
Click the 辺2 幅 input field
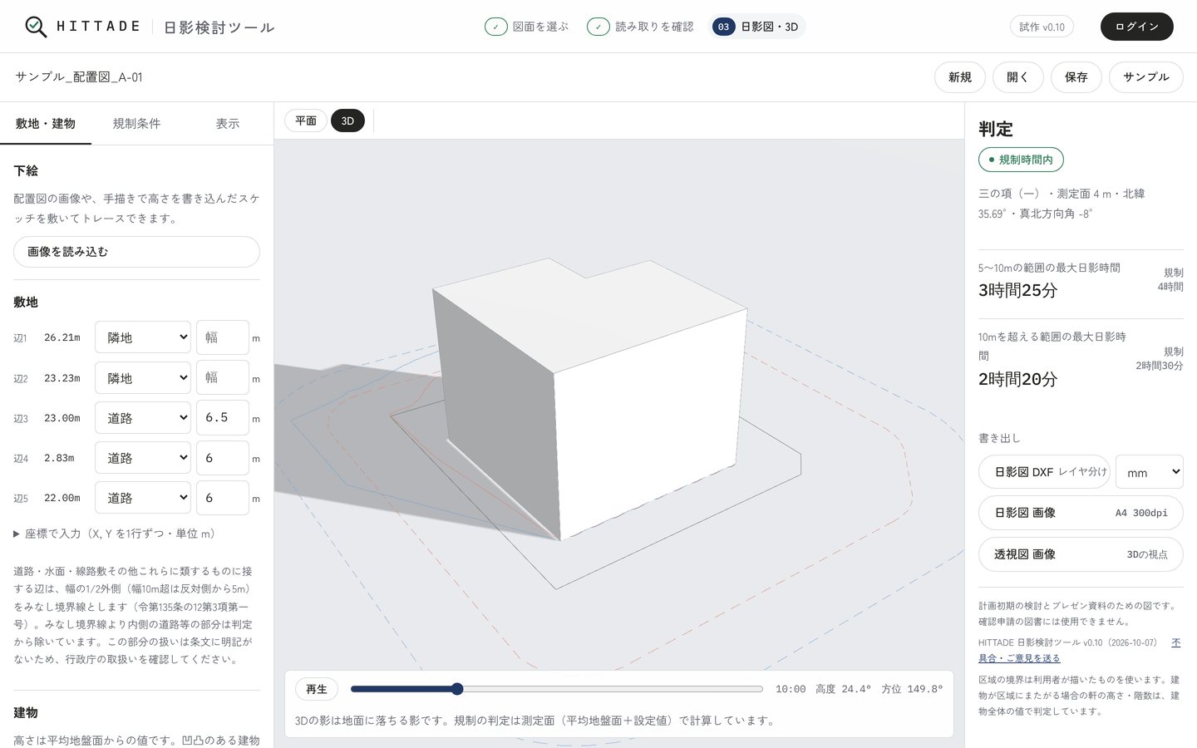[223, 378]
